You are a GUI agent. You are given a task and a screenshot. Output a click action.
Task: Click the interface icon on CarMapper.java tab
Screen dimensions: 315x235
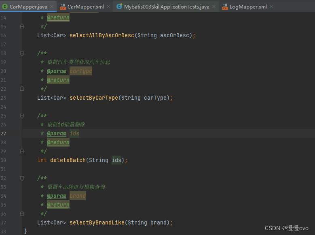(5, 6)
